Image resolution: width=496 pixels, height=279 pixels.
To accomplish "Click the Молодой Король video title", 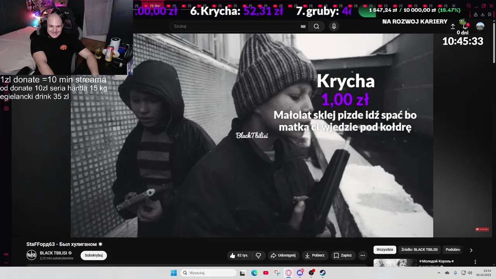I will pyautogui.click(x=436, y=261).
